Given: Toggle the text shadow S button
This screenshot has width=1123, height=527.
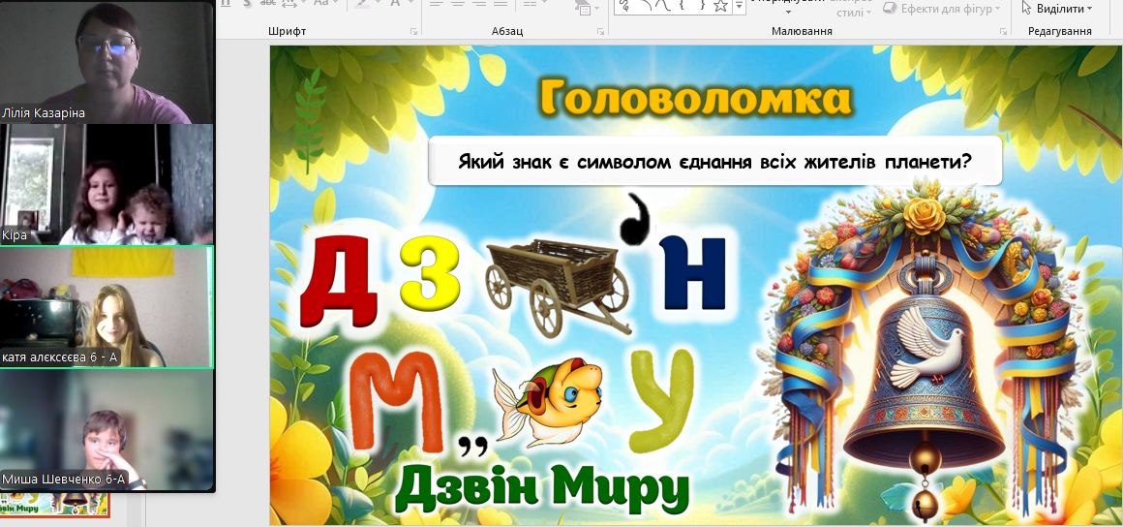Looking at the screenshot, I should point(246,3).
